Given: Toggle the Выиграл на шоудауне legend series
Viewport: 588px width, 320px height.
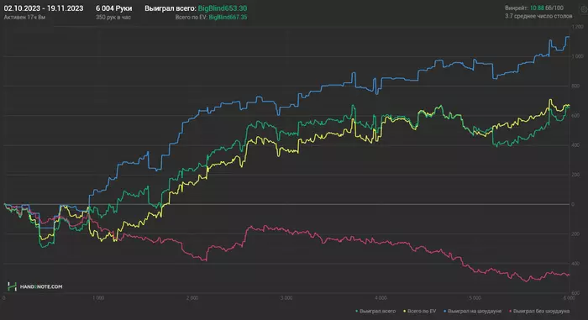Looking at the screenshot, I should point(475,311).
